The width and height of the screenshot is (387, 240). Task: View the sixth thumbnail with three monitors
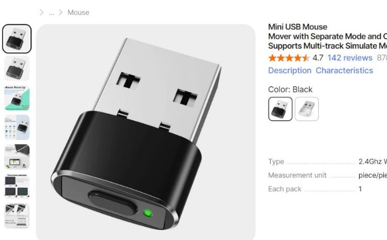(x=17, y=186)
